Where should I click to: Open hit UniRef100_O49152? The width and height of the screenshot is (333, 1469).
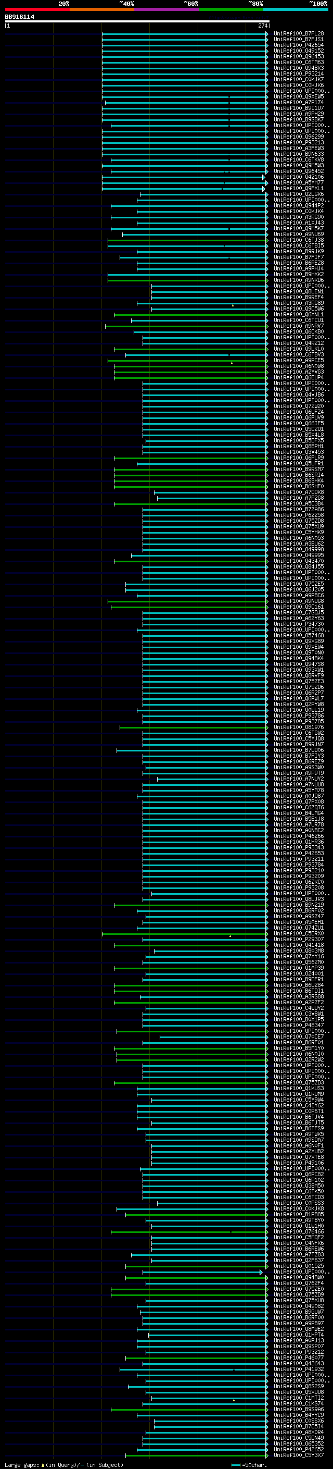pos(299,51)
